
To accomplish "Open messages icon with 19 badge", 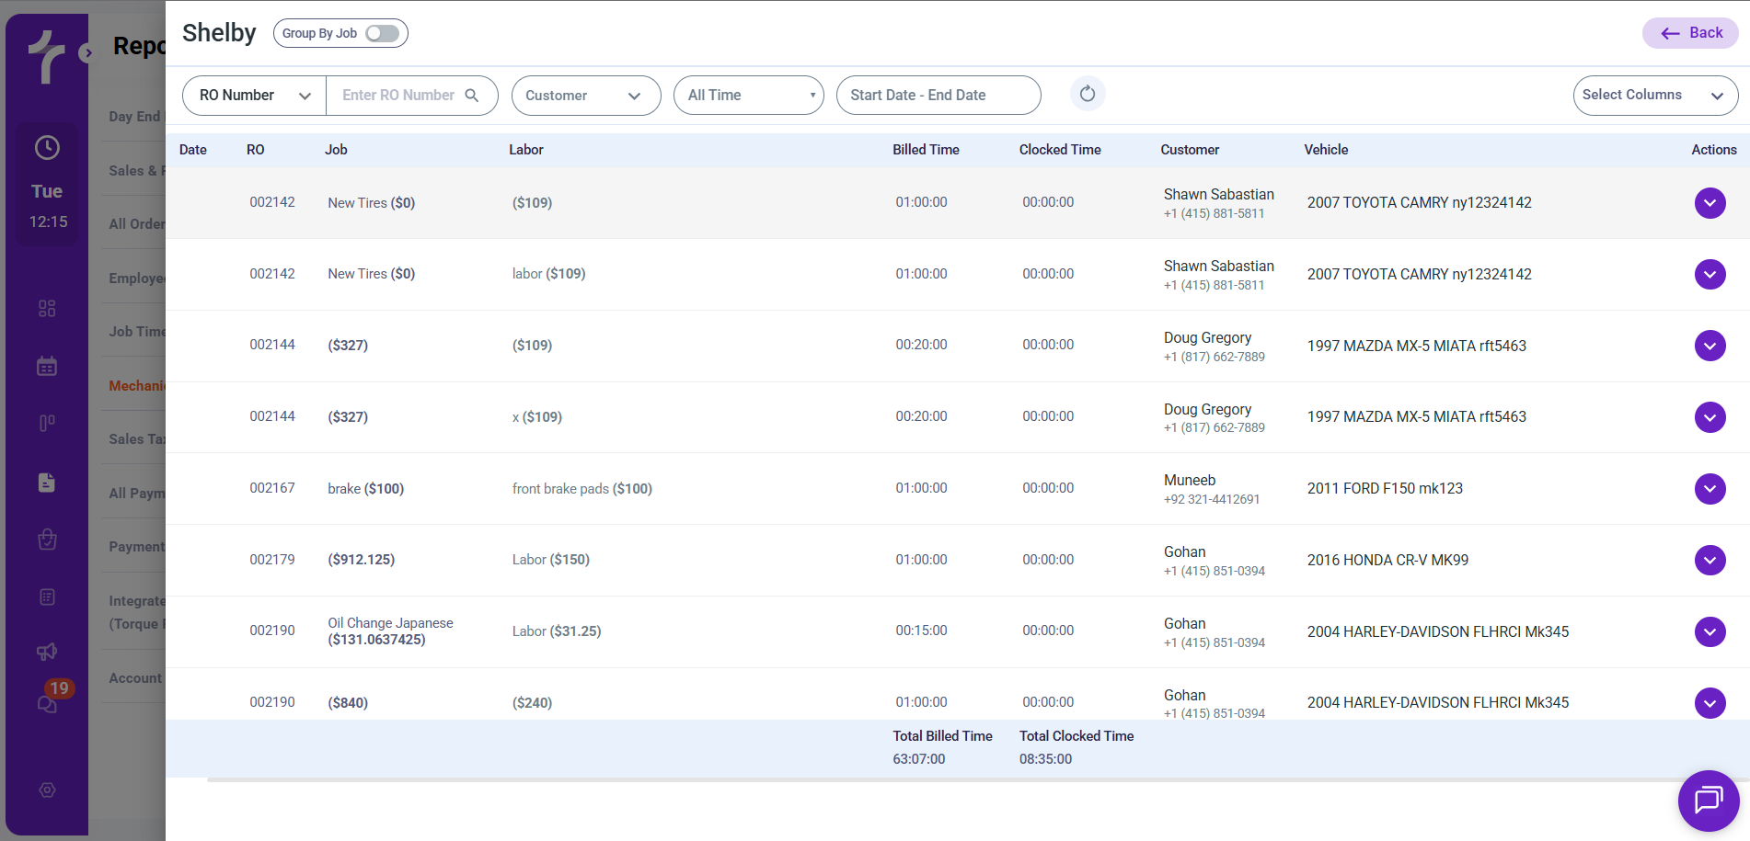I will [47, 703].
